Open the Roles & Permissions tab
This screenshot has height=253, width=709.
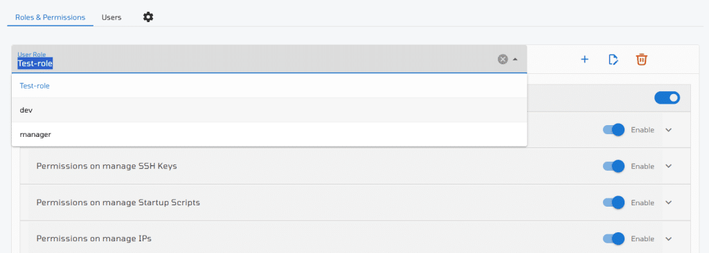(x=50, y=17)
